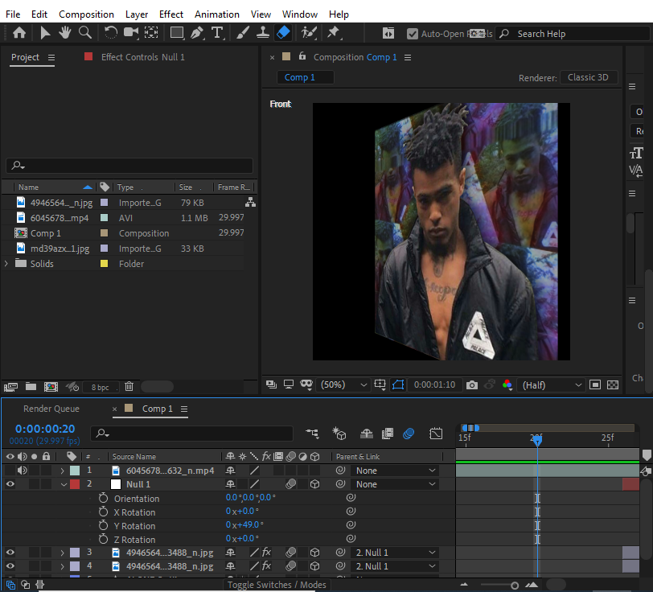Viewport: 653px width, 592px height.
Task: Click Toggle Switches / Modes
Action: coord(277,585)
